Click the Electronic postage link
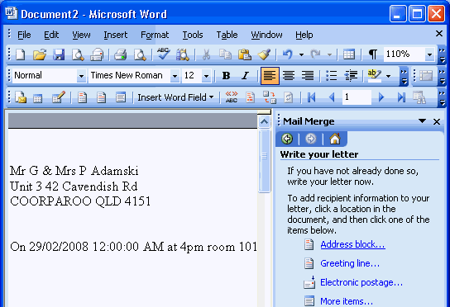Screen dimensions: 450x307 361,282
